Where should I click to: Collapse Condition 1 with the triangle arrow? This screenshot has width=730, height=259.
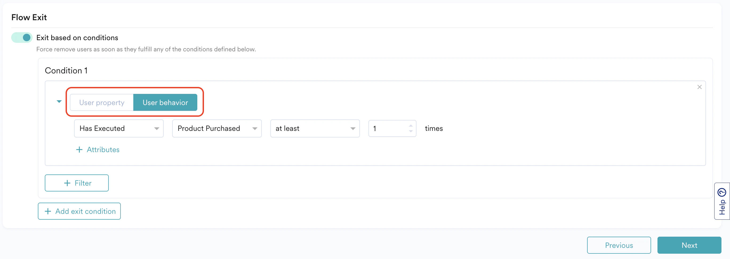[59, 102]
